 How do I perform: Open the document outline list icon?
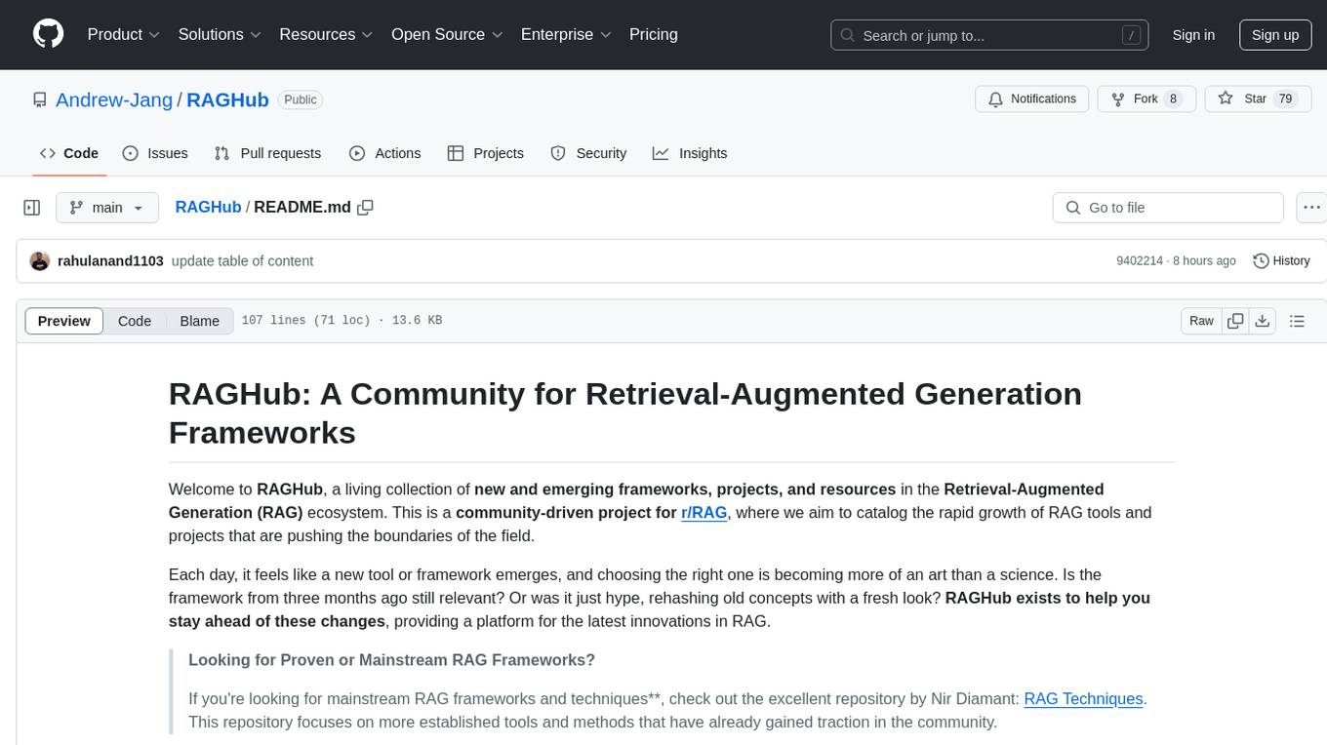1297,321
